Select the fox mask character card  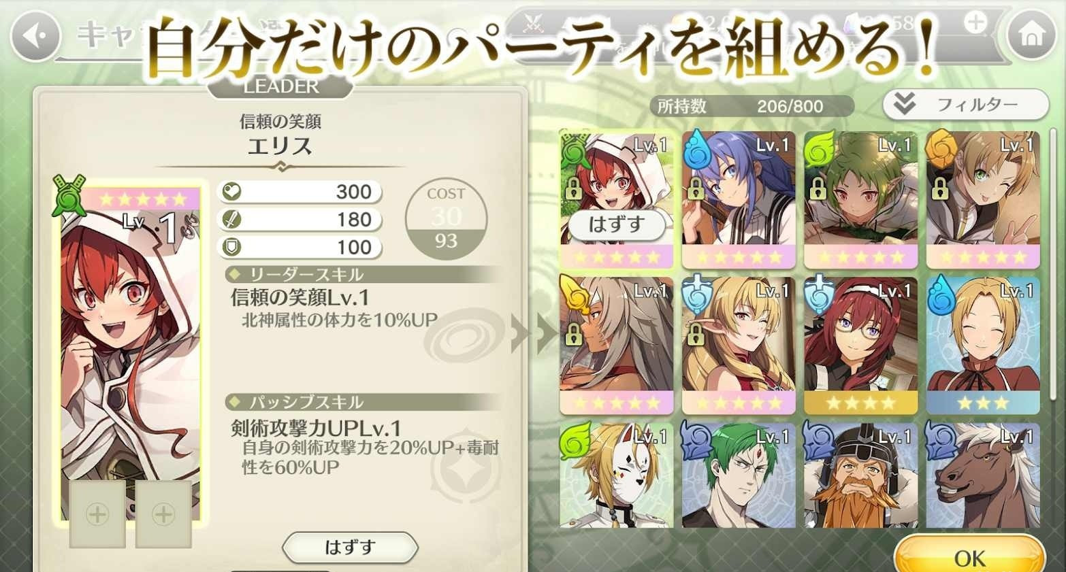click(x=617, y=475)
